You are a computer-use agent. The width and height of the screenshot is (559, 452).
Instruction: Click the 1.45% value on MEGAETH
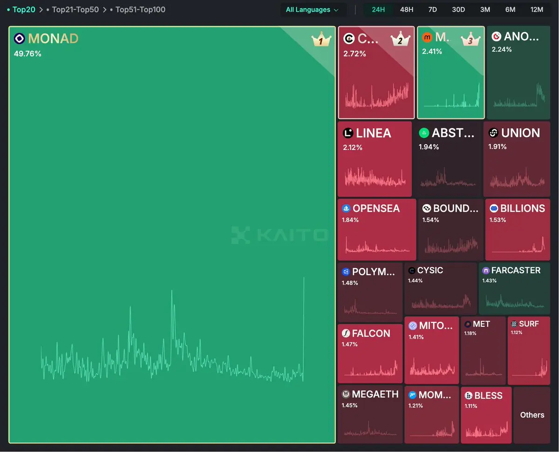point(349,405)
